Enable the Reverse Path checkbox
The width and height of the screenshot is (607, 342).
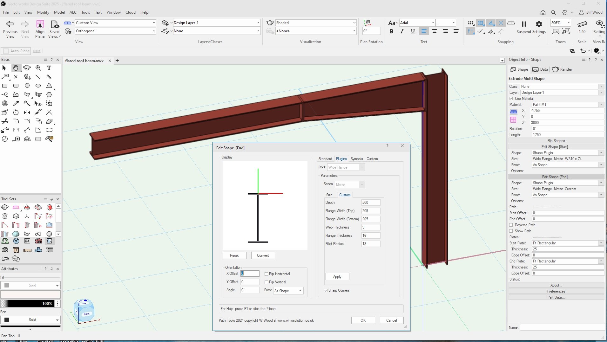click(x=511, y=225)
